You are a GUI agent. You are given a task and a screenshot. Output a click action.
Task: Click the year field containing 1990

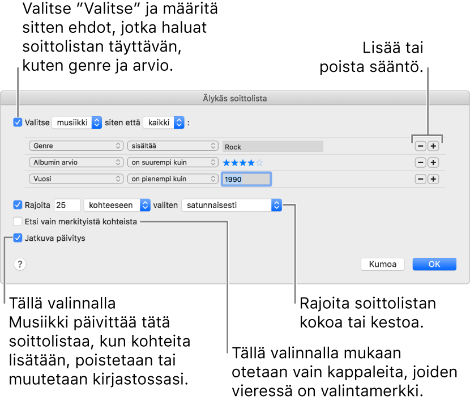(246, 179)
